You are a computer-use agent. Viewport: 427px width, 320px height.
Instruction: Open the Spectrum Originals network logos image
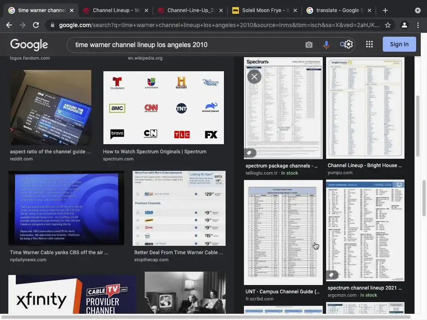[163, 108]
